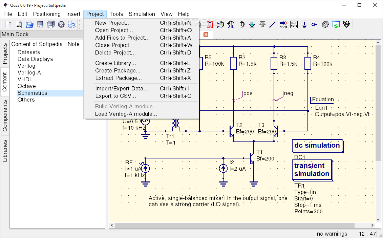This screenshot has height=238, width=383.
Task: Open the Help menu
Action: click(x=184, y=14)
